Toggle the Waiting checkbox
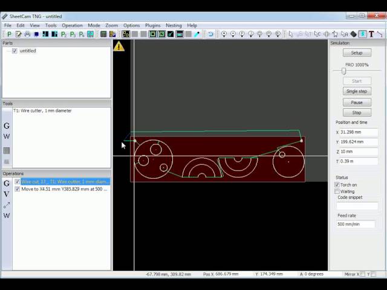The image size is (387, 290). coord(337,192)
